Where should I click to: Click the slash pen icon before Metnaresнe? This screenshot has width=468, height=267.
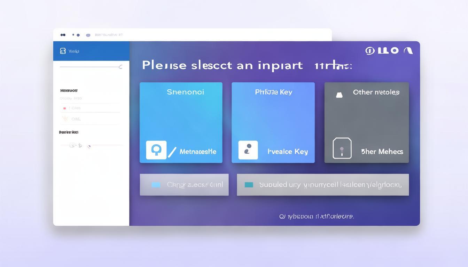[172, 152]
